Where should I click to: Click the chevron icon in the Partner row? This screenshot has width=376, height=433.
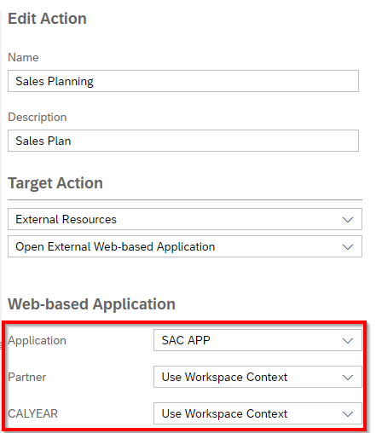coord(348,378)
